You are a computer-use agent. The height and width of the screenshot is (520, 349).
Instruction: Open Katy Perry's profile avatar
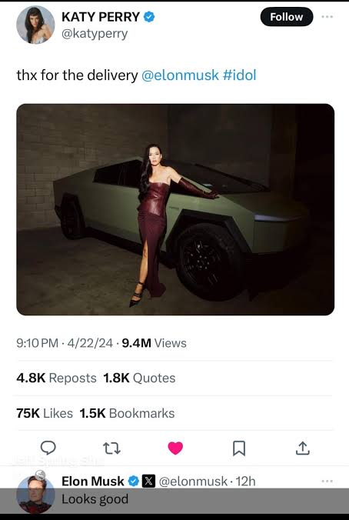coord(35,25)
